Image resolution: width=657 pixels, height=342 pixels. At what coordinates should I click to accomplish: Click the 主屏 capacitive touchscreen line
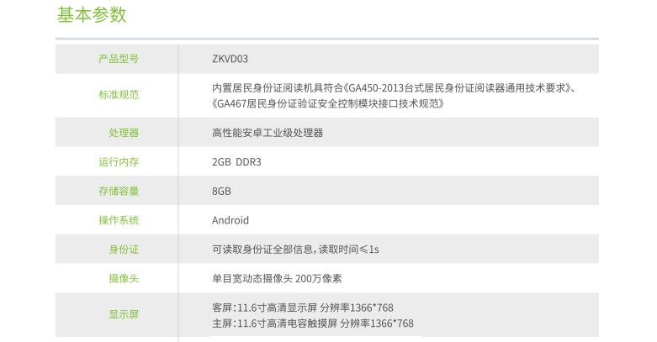point(312,324)
